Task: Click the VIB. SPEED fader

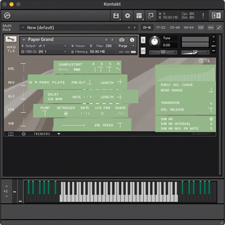Action: pyautogui.click(x=119, y=125)
